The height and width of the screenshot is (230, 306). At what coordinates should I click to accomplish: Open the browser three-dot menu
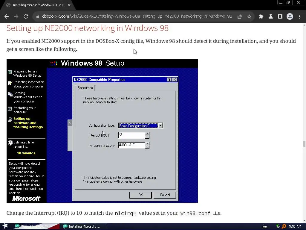(x=299, y=16)
